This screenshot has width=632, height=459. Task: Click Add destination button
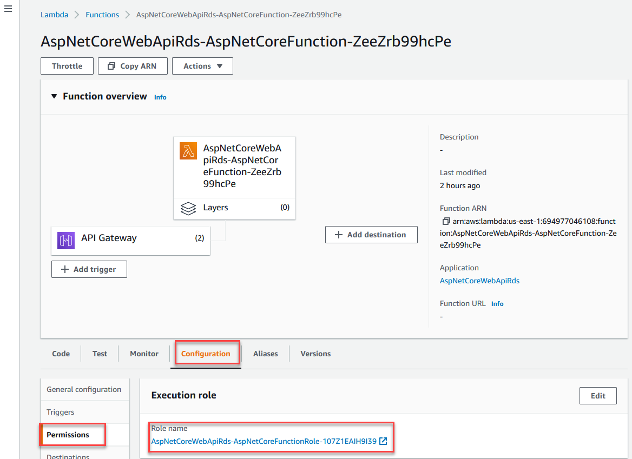[371, 235]
